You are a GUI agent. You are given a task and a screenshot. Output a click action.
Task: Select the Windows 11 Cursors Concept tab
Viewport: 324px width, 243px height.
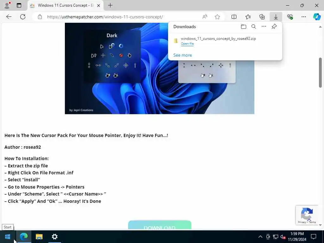65,5
